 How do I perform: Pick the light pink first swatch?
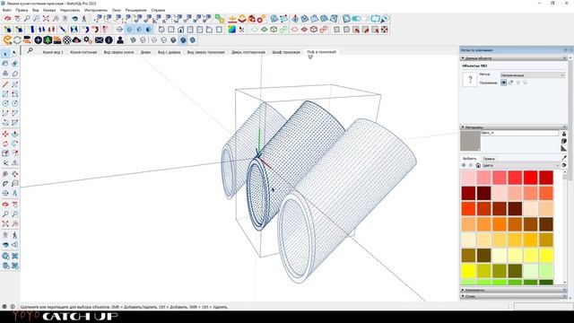[x=468, y=178]
